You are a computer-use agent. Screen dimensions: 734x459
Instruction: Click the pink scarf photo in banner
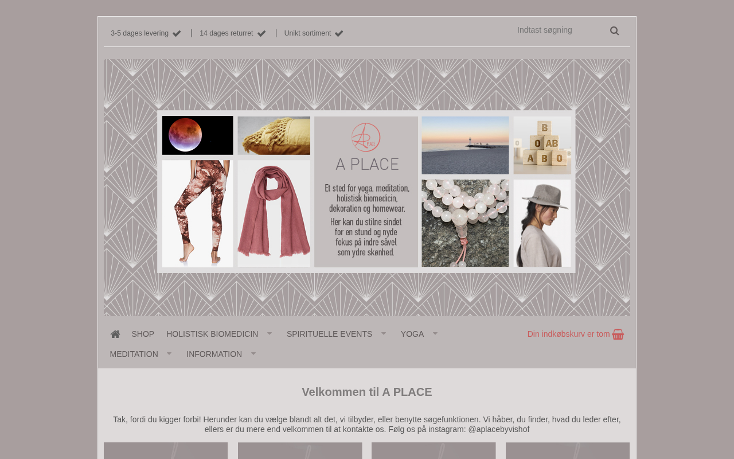(x=274, y=213)
